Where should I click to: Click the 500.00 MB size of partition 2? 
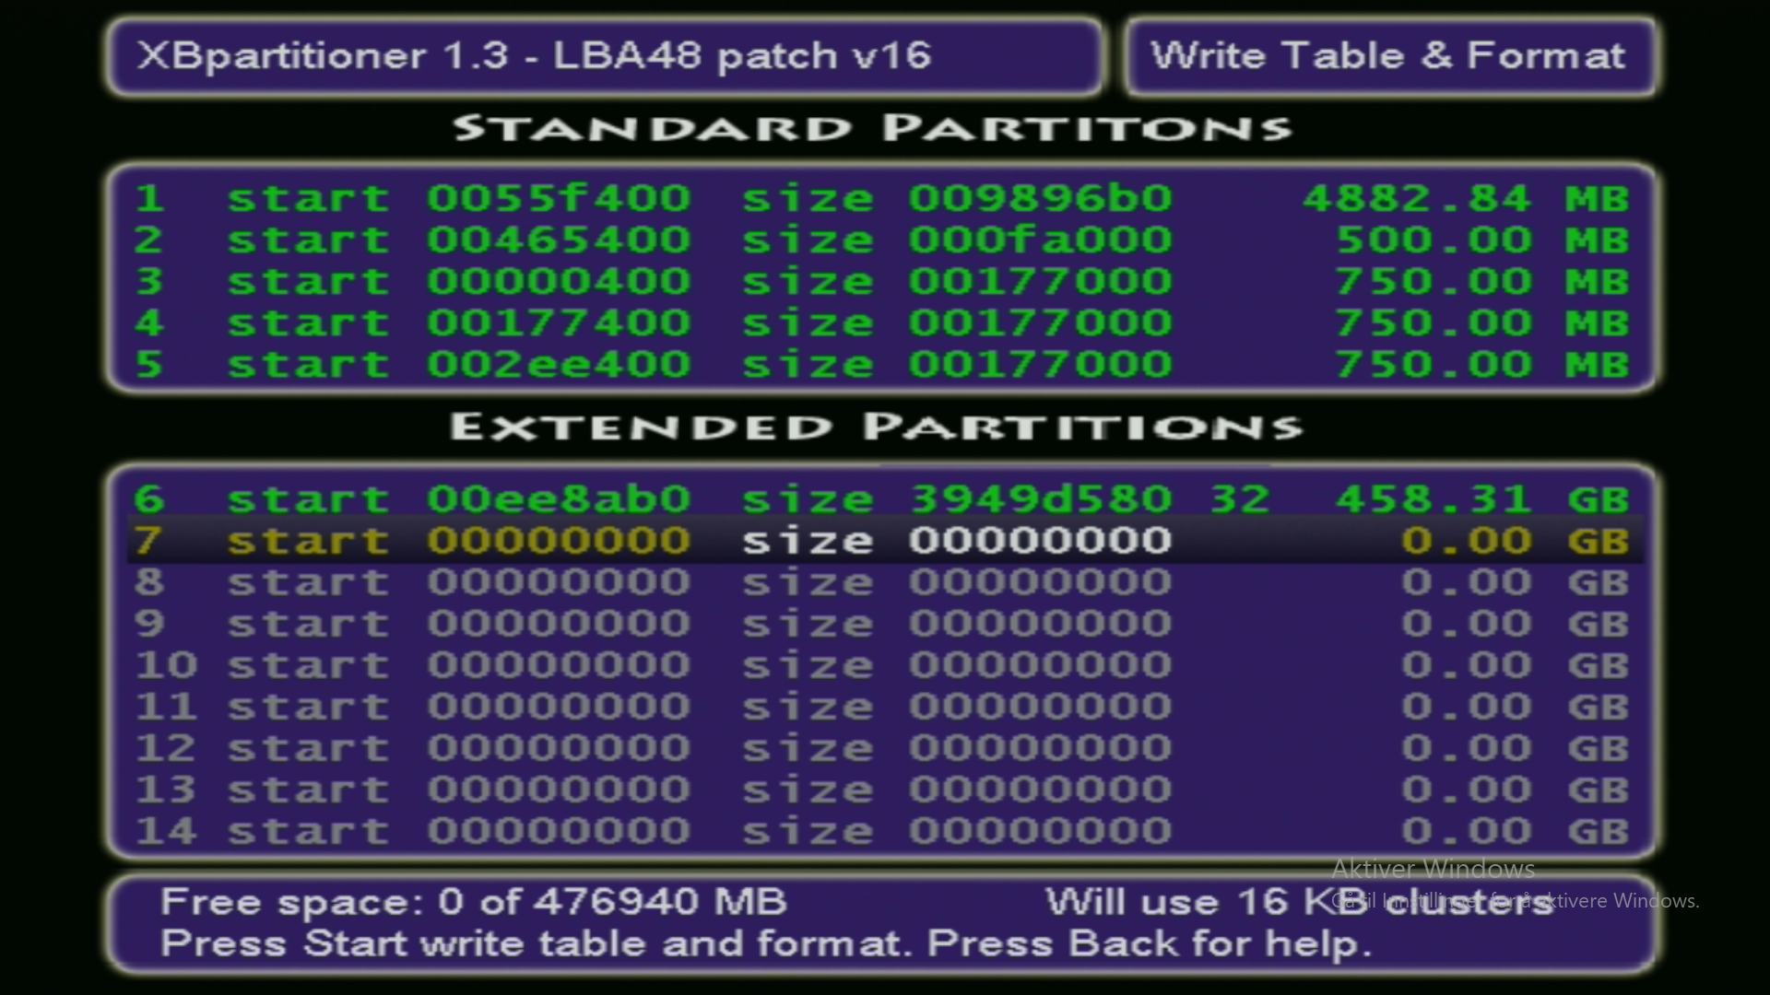pos(1482,240)
